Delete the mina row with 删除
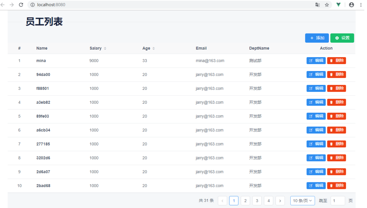Image resolution: width=367 pixels, height=208 pixels. [336, 60]
